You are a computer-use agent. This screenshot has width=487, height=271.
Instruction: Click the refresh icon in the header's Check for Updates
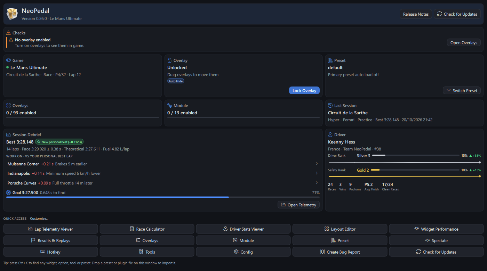tap(440, 14)
